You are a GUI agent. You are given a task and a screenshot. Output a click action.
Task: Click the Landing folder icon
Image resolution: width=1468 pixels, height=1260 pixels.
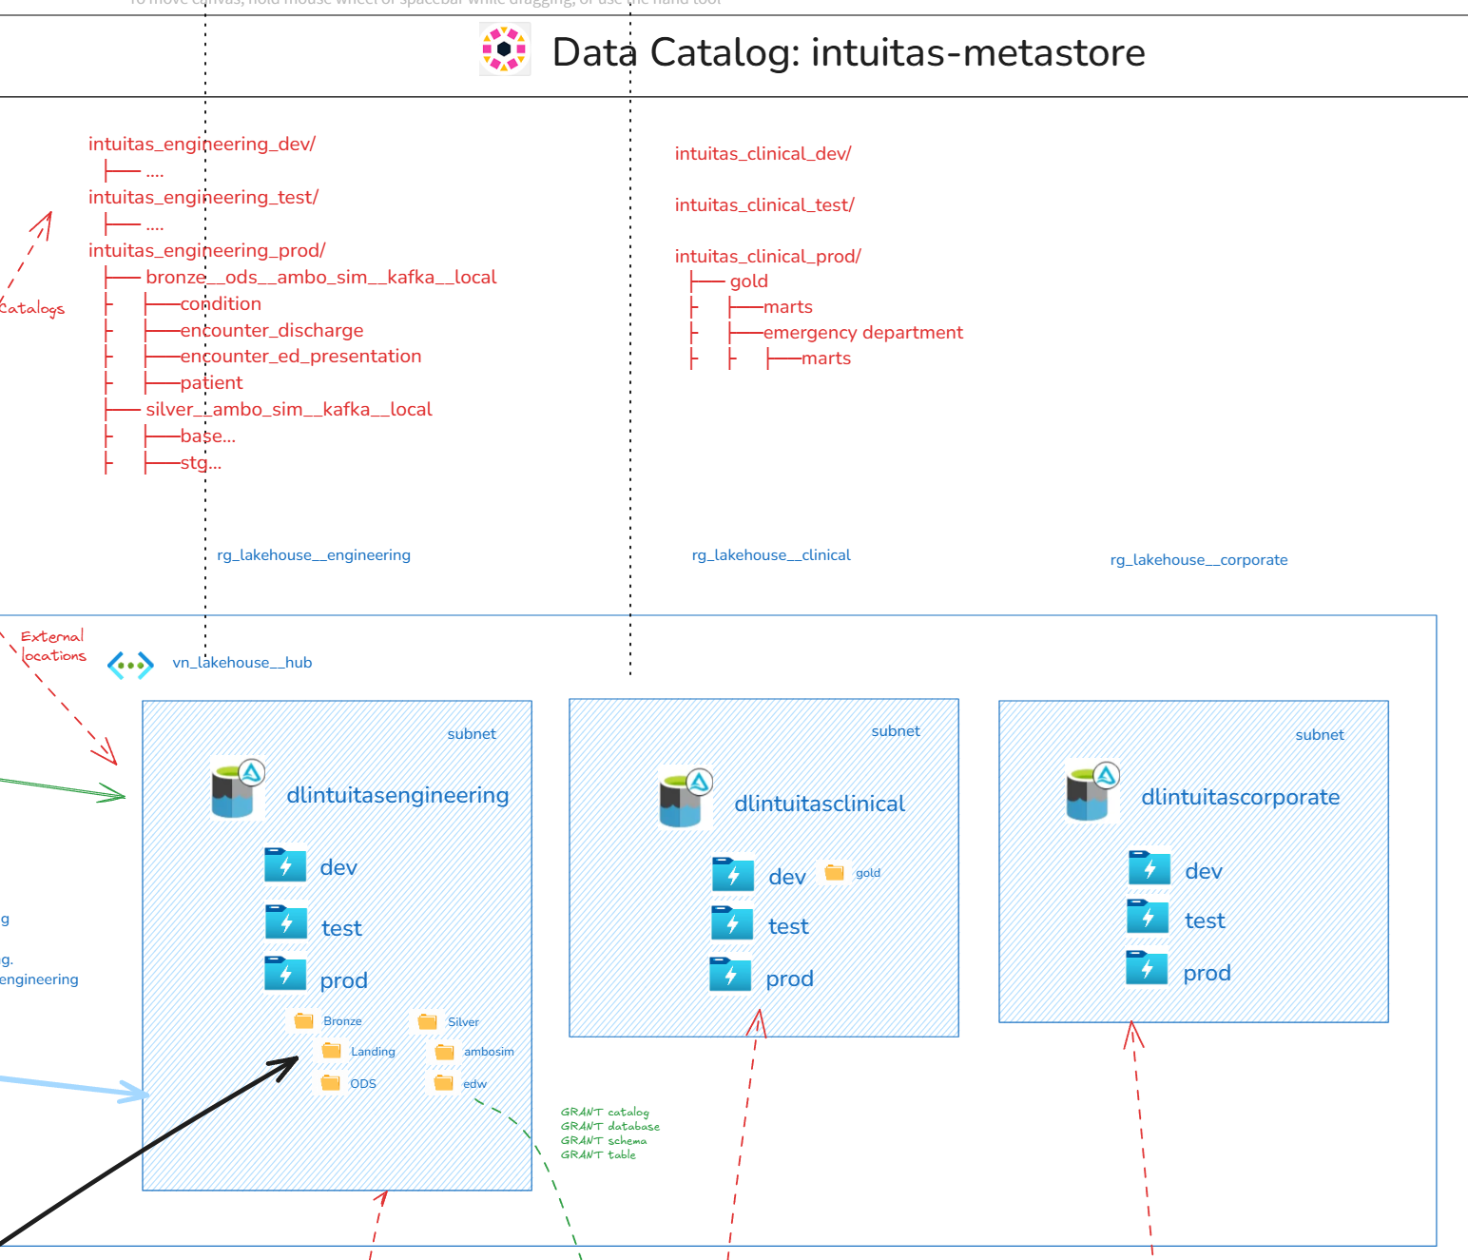[x=331, y=1051]
